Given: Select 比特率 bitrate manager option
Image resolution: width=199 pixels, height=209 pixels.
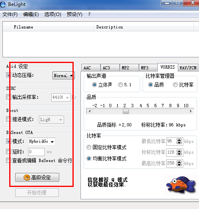Looking at the screenshot, I should pos(175,85).
